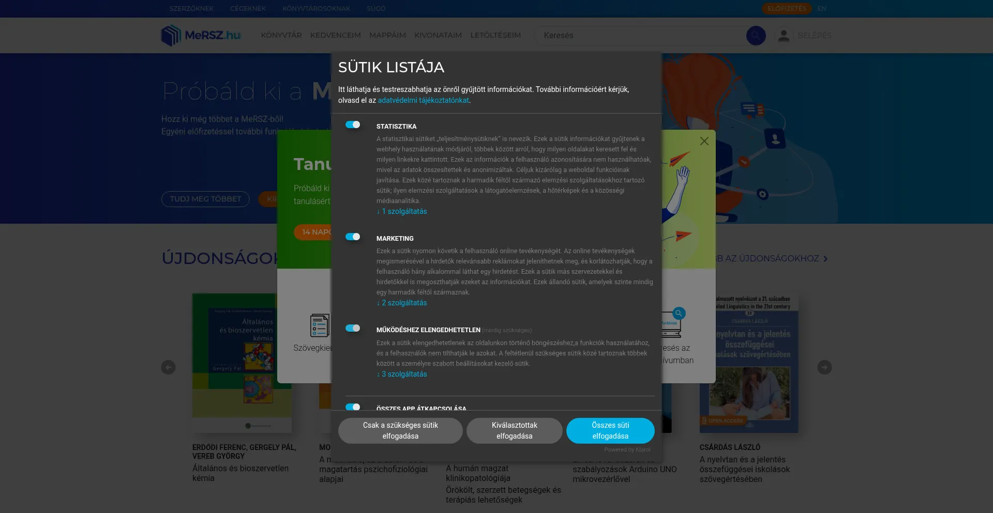Toggle the Statisztika cookies switch

pos(353,125)
